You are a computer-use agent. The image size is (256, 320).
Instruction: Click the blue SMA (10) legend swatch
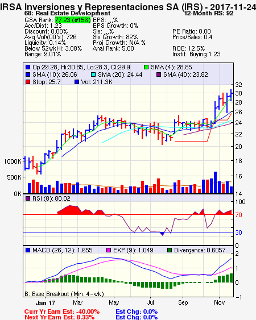coord(28,74)
